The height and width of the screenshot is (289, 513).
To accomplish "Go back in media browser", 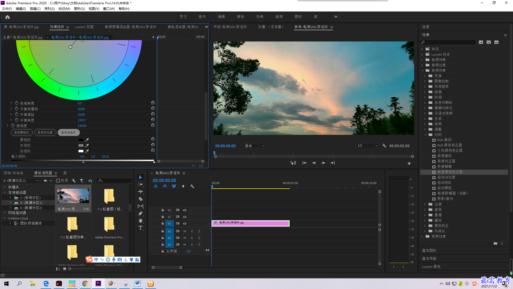I will coord(45,181).
